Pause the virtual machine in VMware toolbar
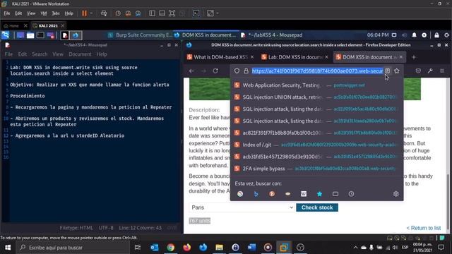Screen dimensions: 452x254 click(84, 13)
